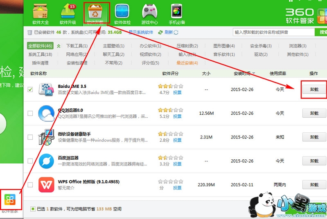Click the star rating of Baidu IME
This screenshot has height=219, width=327.
click(x=170, y=86)
